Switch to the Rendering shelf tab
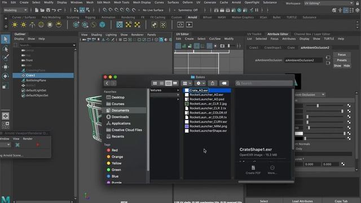Viewport: 361px width, 203px height. pyautogui.click(x=128, y=17)
